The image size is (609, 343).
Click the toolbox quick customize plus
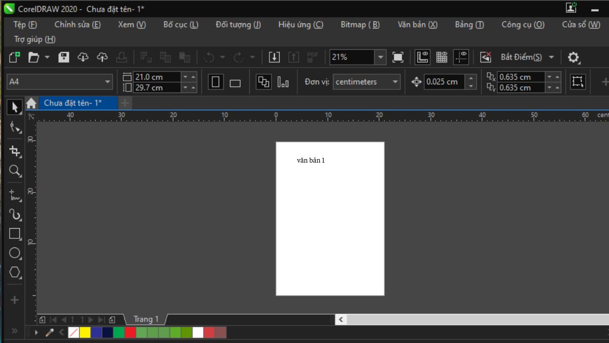[x=15, y=300]
